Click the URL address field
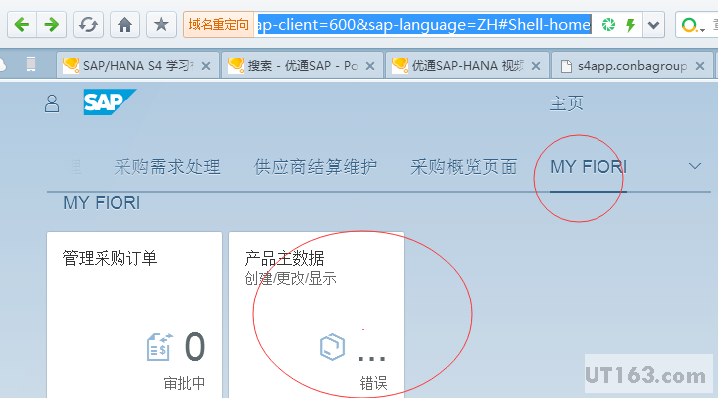Screen dimensions: 718x398 click(x=424, y=24)
